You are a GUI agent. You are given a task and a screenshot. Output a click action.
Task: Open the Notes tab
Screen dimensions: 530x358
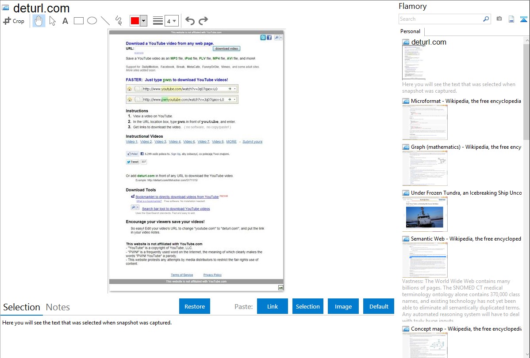[58, 307]
